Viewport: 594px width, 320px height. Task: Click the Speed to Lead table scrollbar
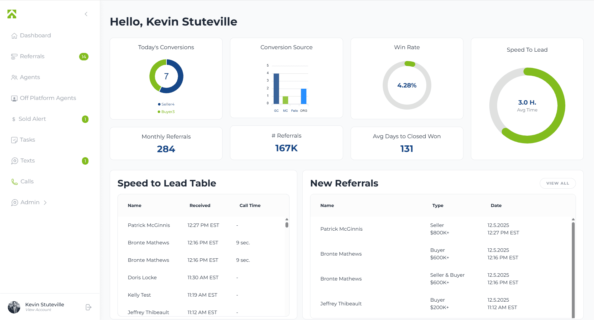coord(287,224)
